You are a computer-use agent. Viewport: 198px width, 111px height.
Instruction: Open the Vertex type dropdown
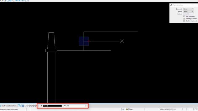click(x=188, y=11)
